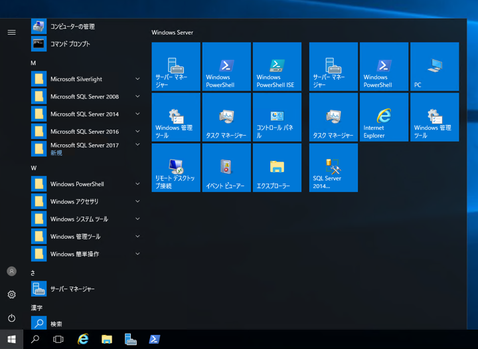This screenshot has width=478, height=349.
Task: Open the サーバー マネージャー tile beside Windows 管理ツール
Action: click(176, 66)
